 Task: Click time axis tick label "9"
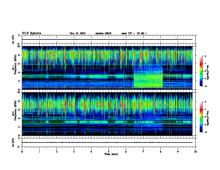coord(178,152)
